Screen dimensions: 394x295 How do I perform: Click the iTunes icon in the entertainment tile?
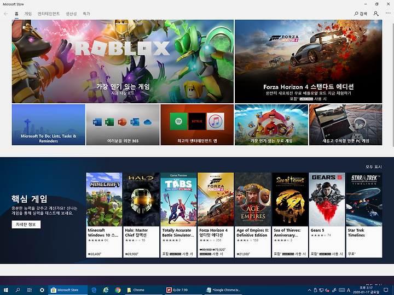coord(216,121)
